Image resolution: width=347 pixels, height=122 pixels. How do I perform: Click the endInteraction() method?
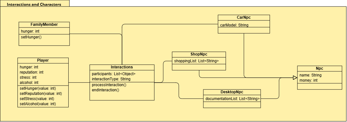tap(105, 90)
